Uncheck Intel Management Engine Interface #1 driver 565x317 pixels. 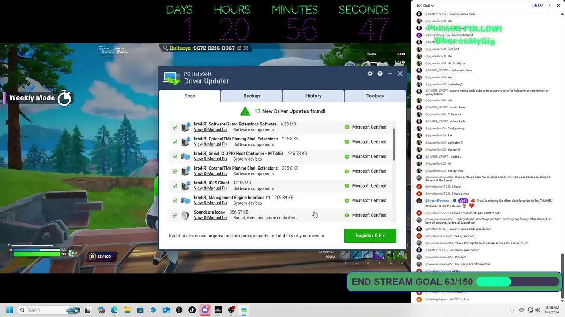[x=175, y=200]
